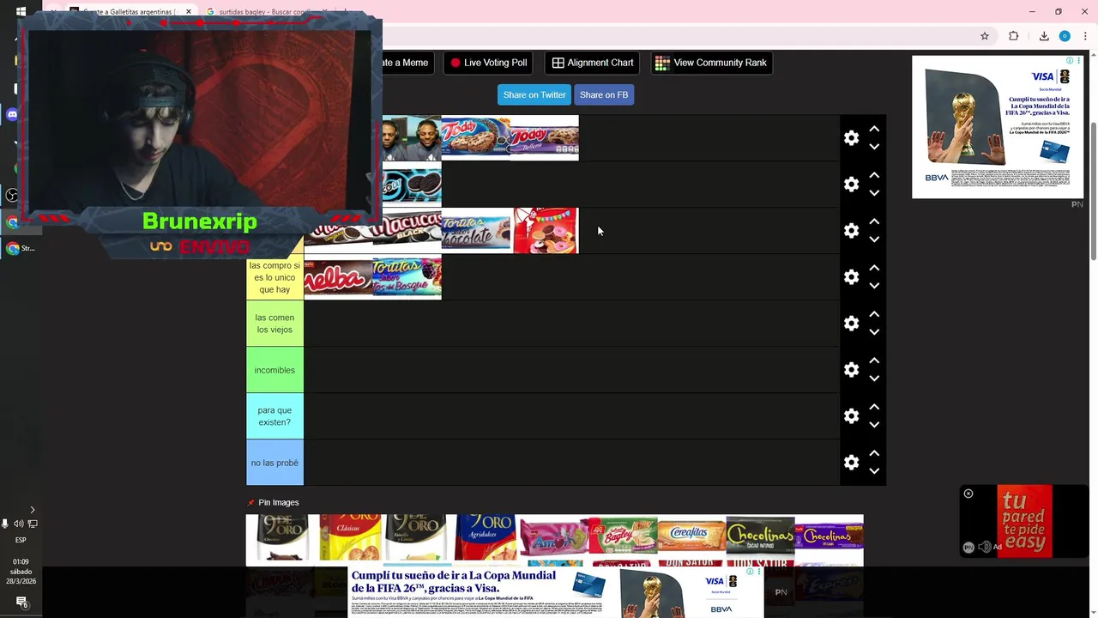
Task: Move 'no las probé' row down
Action: coord(874,471)
